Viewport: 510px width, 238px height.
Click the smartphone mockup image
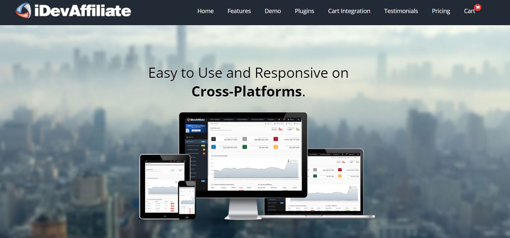point(187,199)
